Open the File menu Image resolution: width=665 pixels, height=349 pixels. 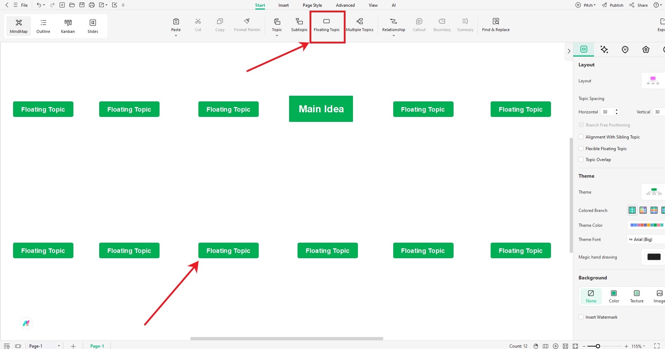24,5
